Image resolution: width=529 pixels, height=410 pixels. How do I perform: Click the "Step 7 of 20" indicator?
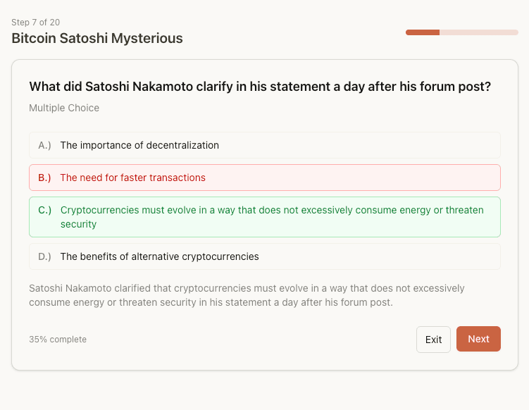(35, 23)
